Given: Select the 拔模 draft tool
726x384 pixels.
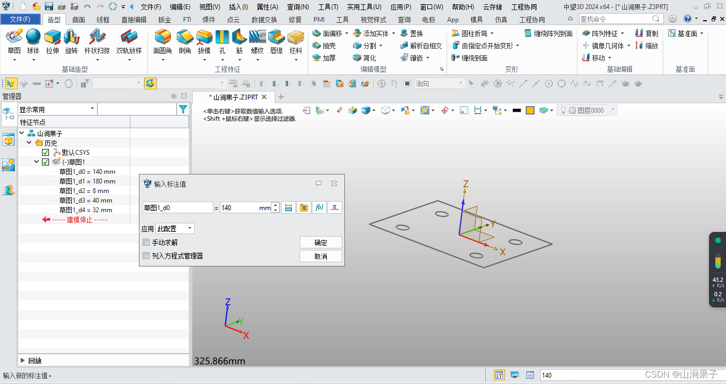Looking at the screenshot, I should click(x=204, y=41).
